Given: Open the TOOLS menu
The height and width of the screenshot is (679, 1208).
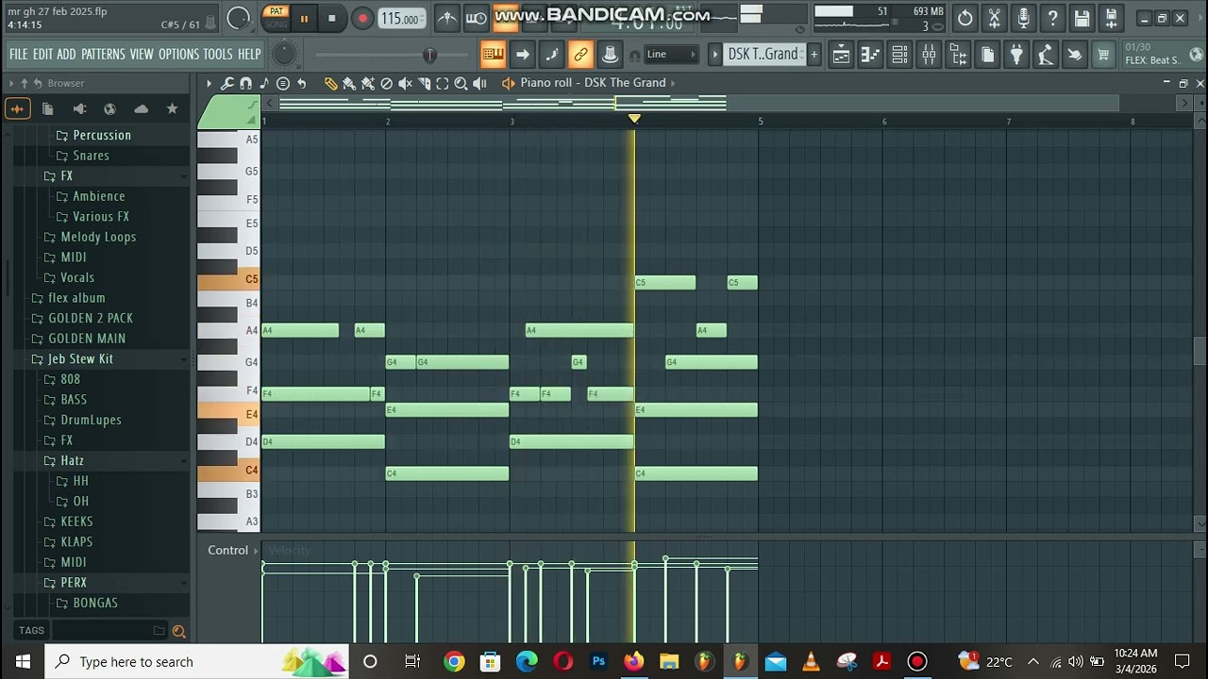Looking at the screenshot, I should [218, 55].
